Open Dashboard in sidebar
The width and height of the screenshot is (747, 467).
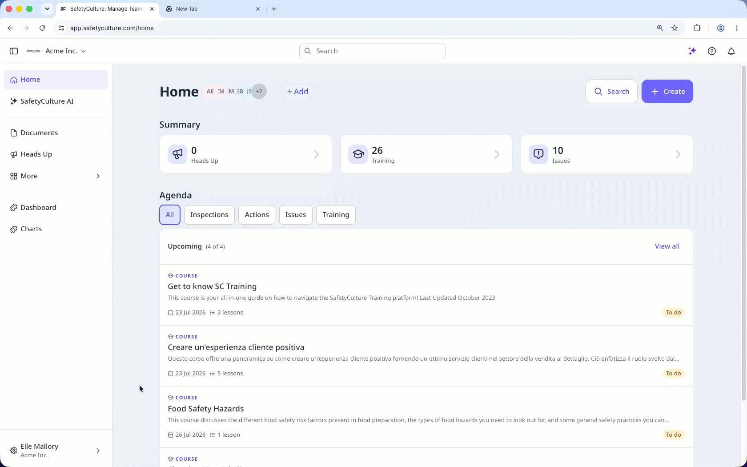click(x=56, y=208)
